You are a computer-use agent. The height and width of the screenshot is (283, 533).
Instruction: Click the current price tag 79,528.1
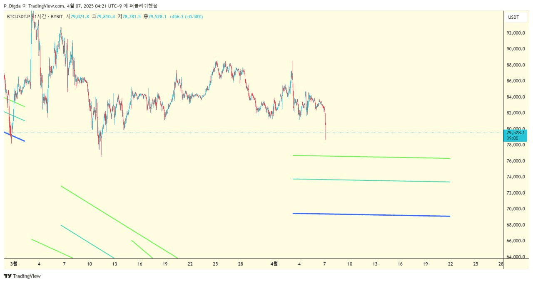click(x=515, y=135)
